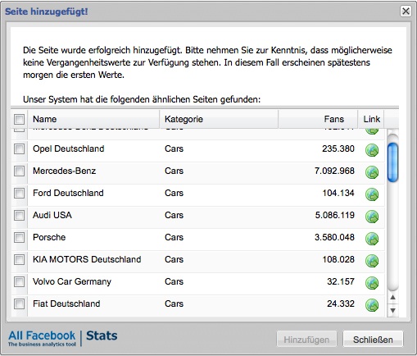
Task: Click the fan count 7.092.968
Action: coord(334,171)
